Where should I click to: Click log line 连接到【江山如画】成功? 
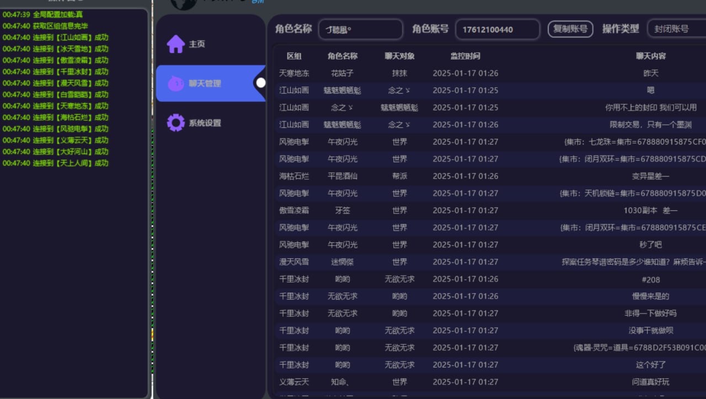pyautogui.click(x=55, y=38)
